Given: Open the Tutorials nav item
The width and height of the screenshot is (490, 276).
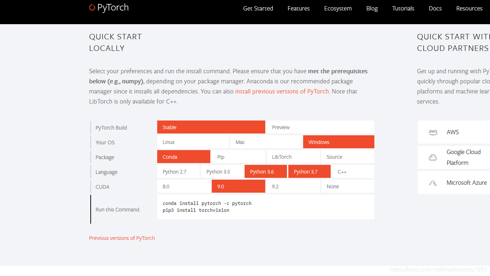Looking at the screenshot, I should point(403,8).
